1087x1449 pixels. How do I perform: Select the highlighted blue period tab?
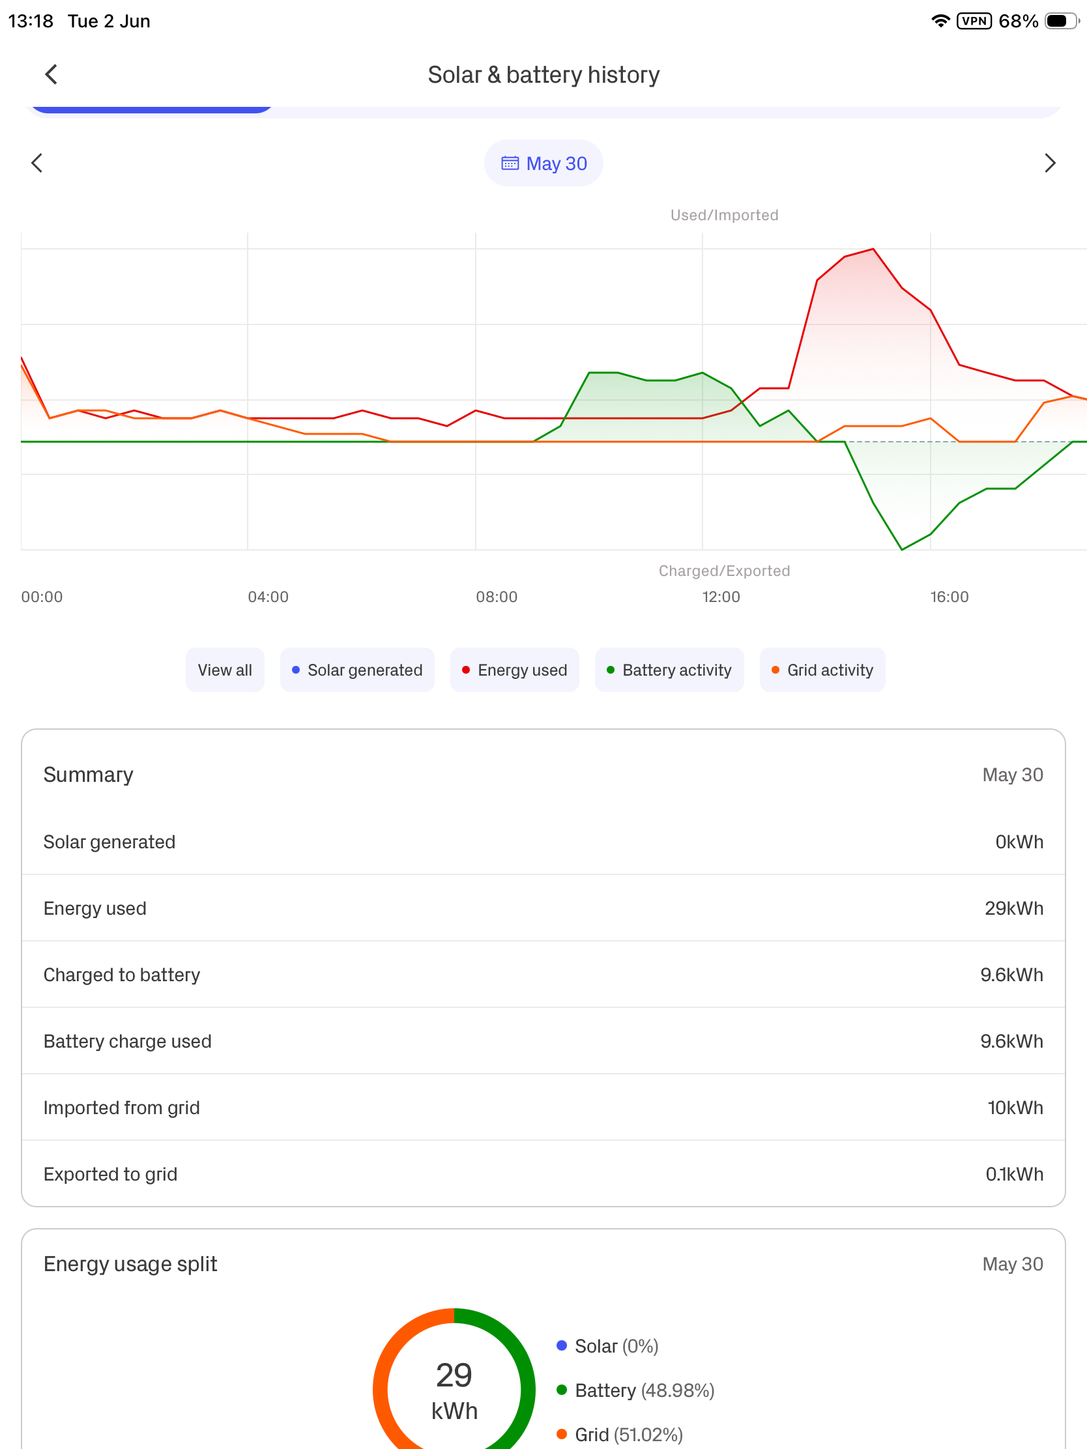click(151, 109)
